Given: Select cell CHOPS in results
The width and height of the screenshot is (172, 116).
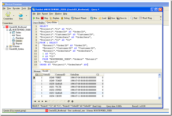Looking at the screenshot, I should (x=63, y=96).
